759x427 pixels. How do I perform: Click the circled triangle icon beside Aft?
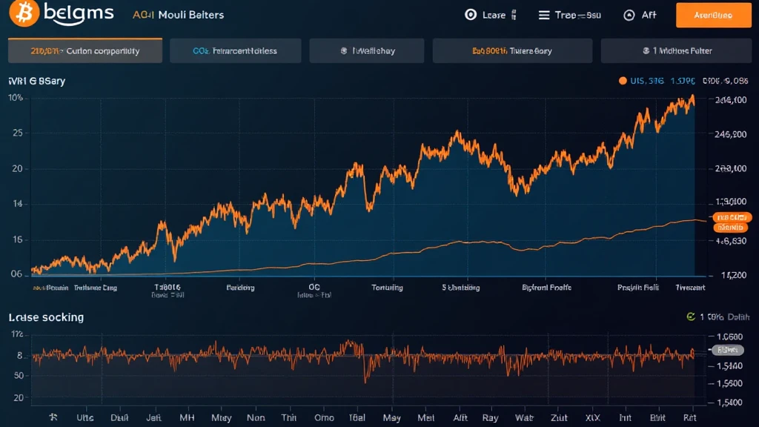pos(629,15)
